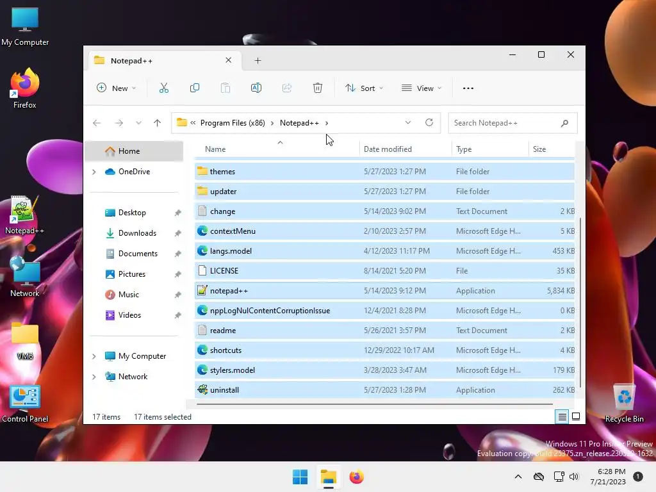Click the vertical scrollbar in file list

click(580, 302)
